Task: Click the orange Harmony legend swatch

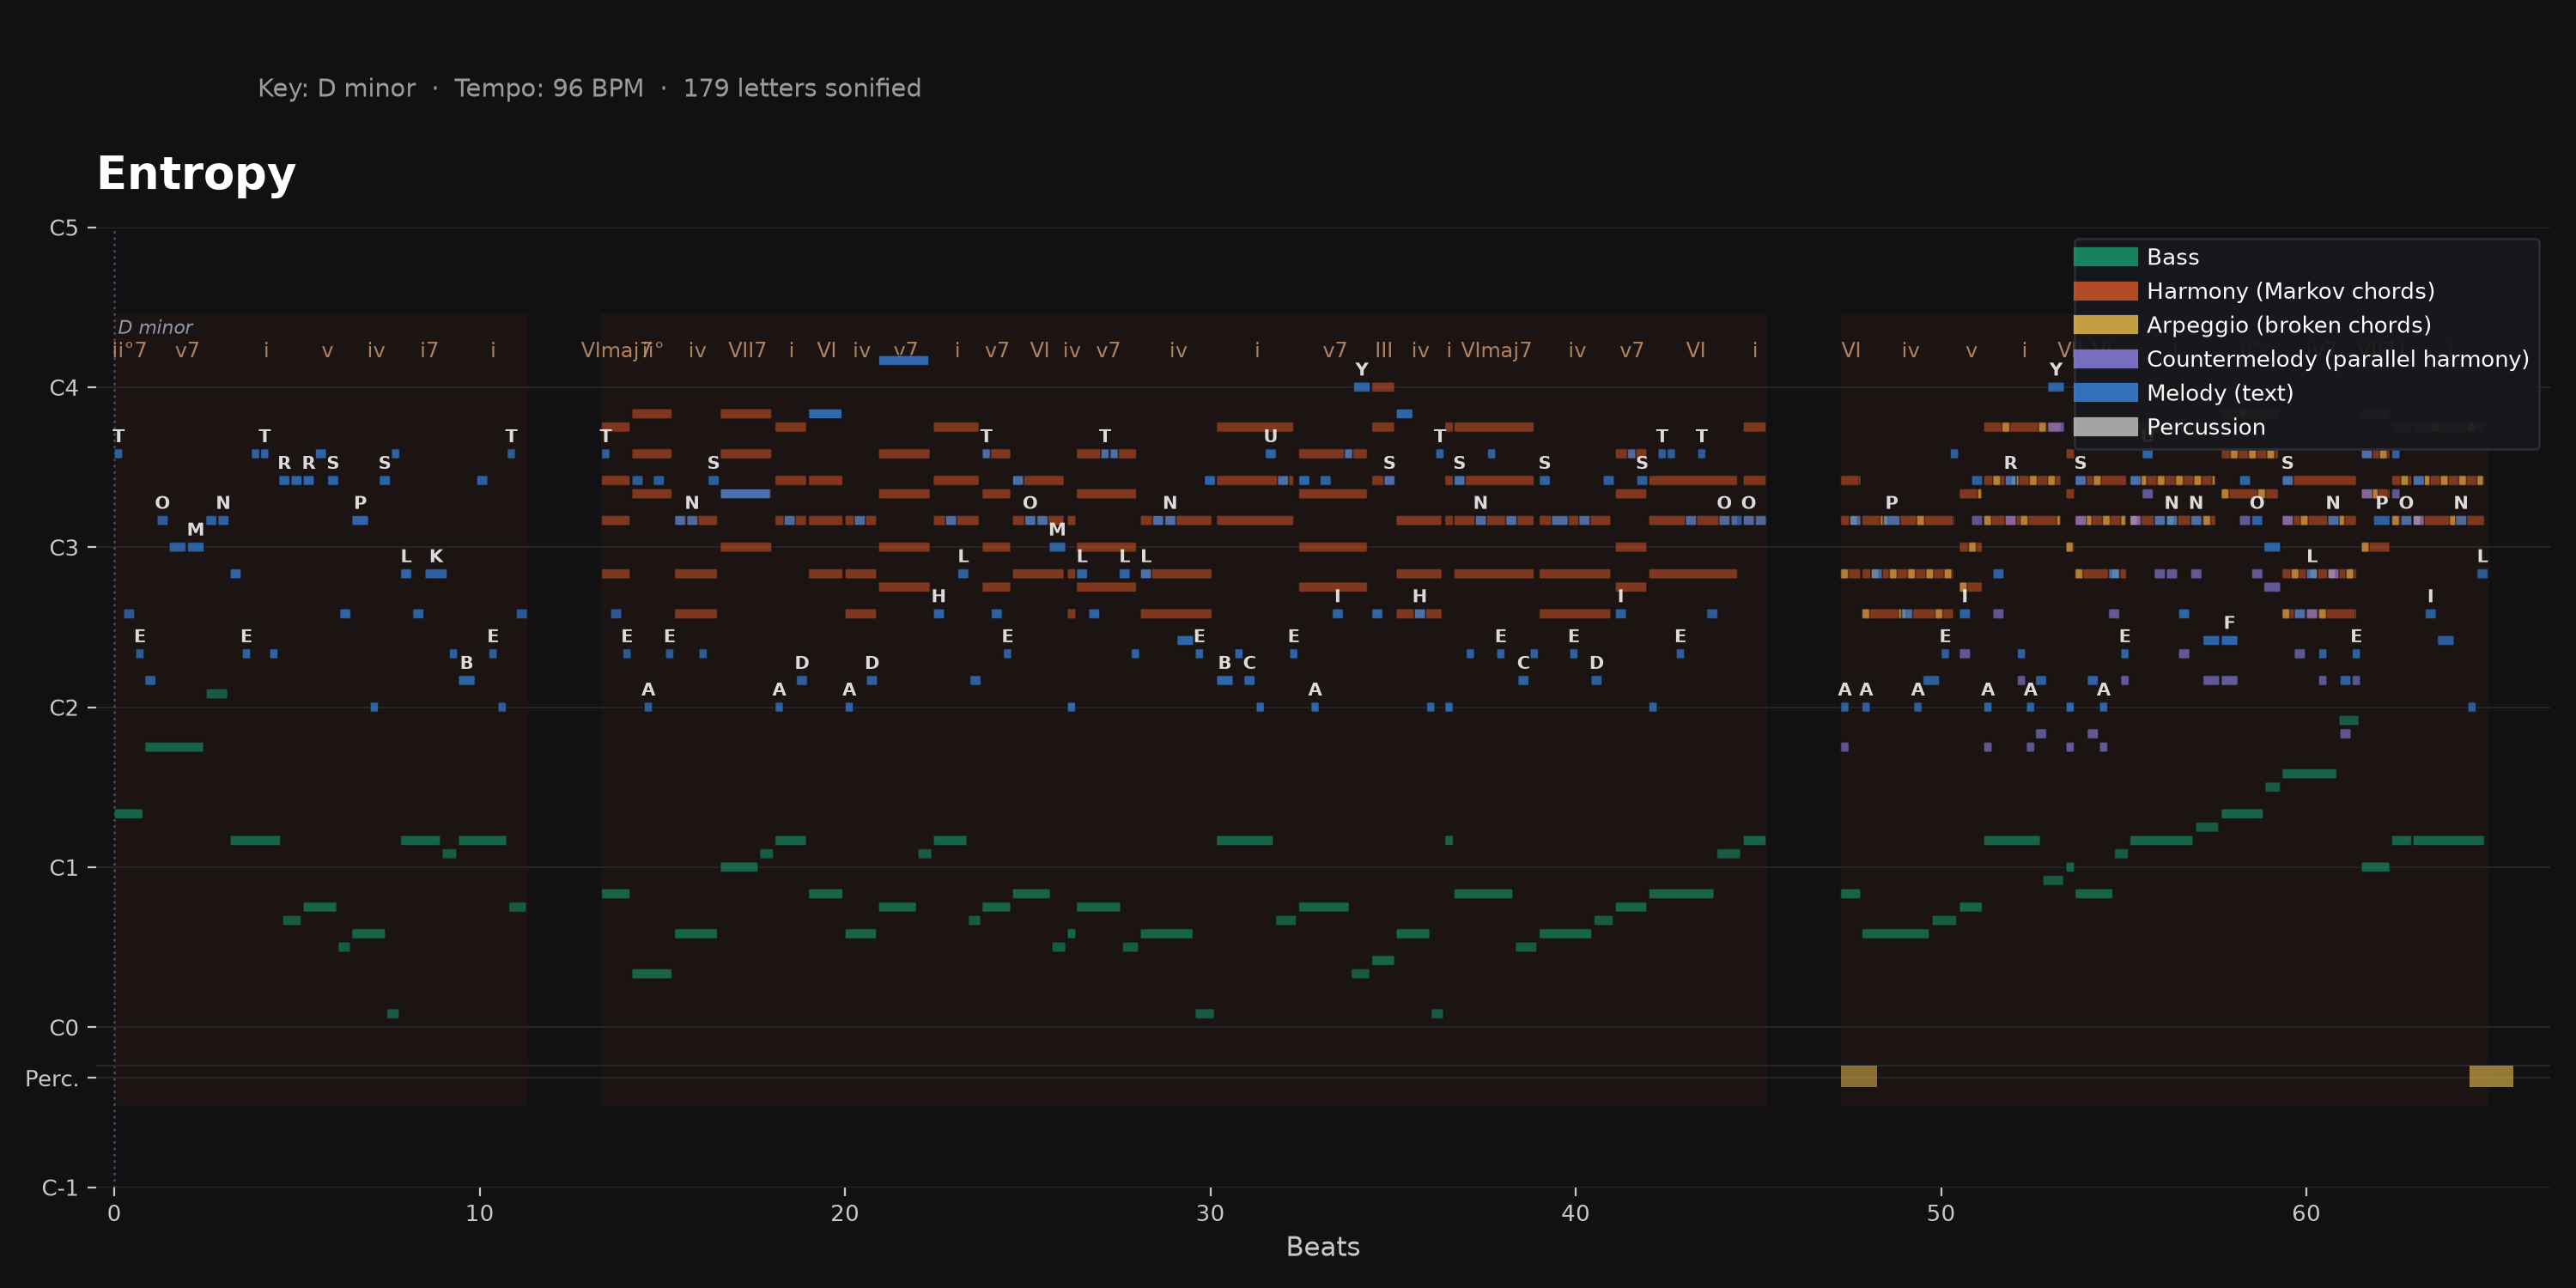Action: (x=2105, y=291)
